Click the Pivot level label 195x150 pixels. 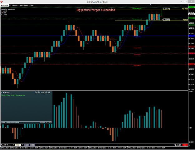(137, 37)
